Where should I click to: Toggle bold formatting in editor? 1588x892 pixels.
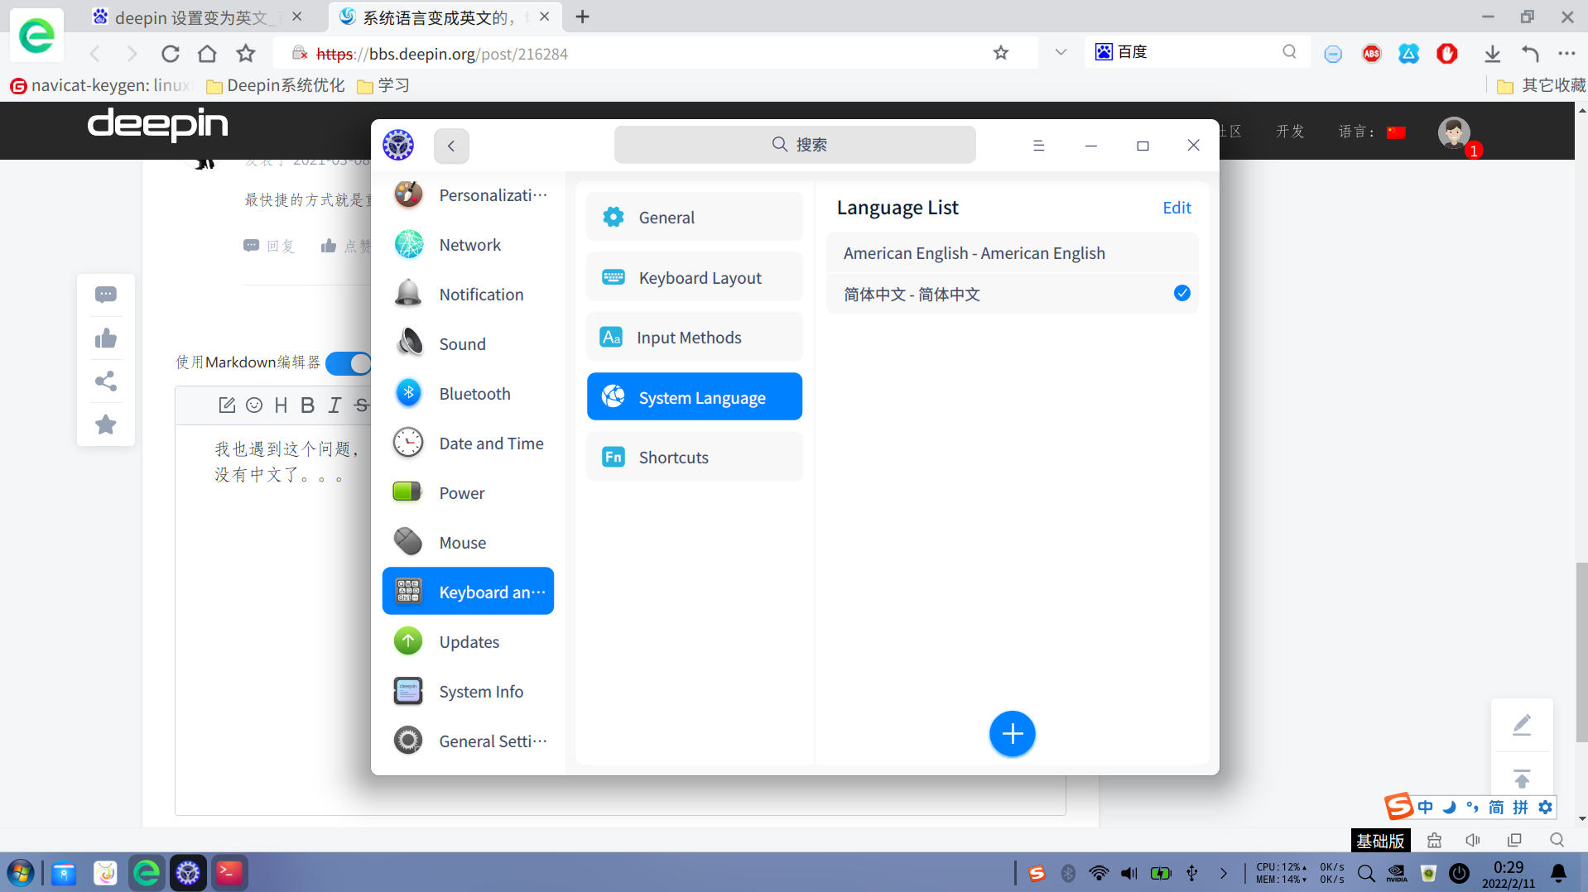(308, 405)
